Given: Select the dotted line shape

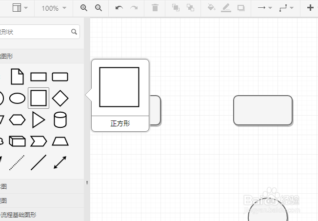Looking at the screenshot, I should (17, 162).
